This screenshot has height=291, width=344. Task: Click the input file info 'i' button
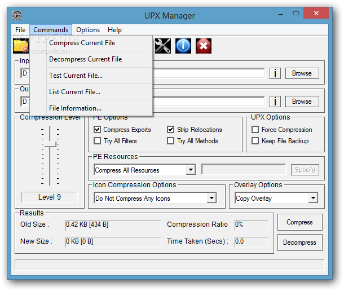pos(275,73)
